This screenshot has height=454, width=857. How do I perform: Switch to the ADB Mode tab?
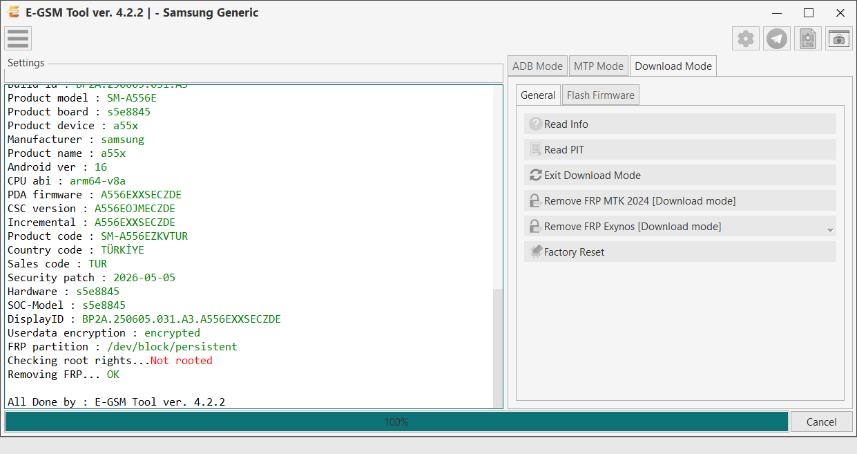[x=537, y=66]
